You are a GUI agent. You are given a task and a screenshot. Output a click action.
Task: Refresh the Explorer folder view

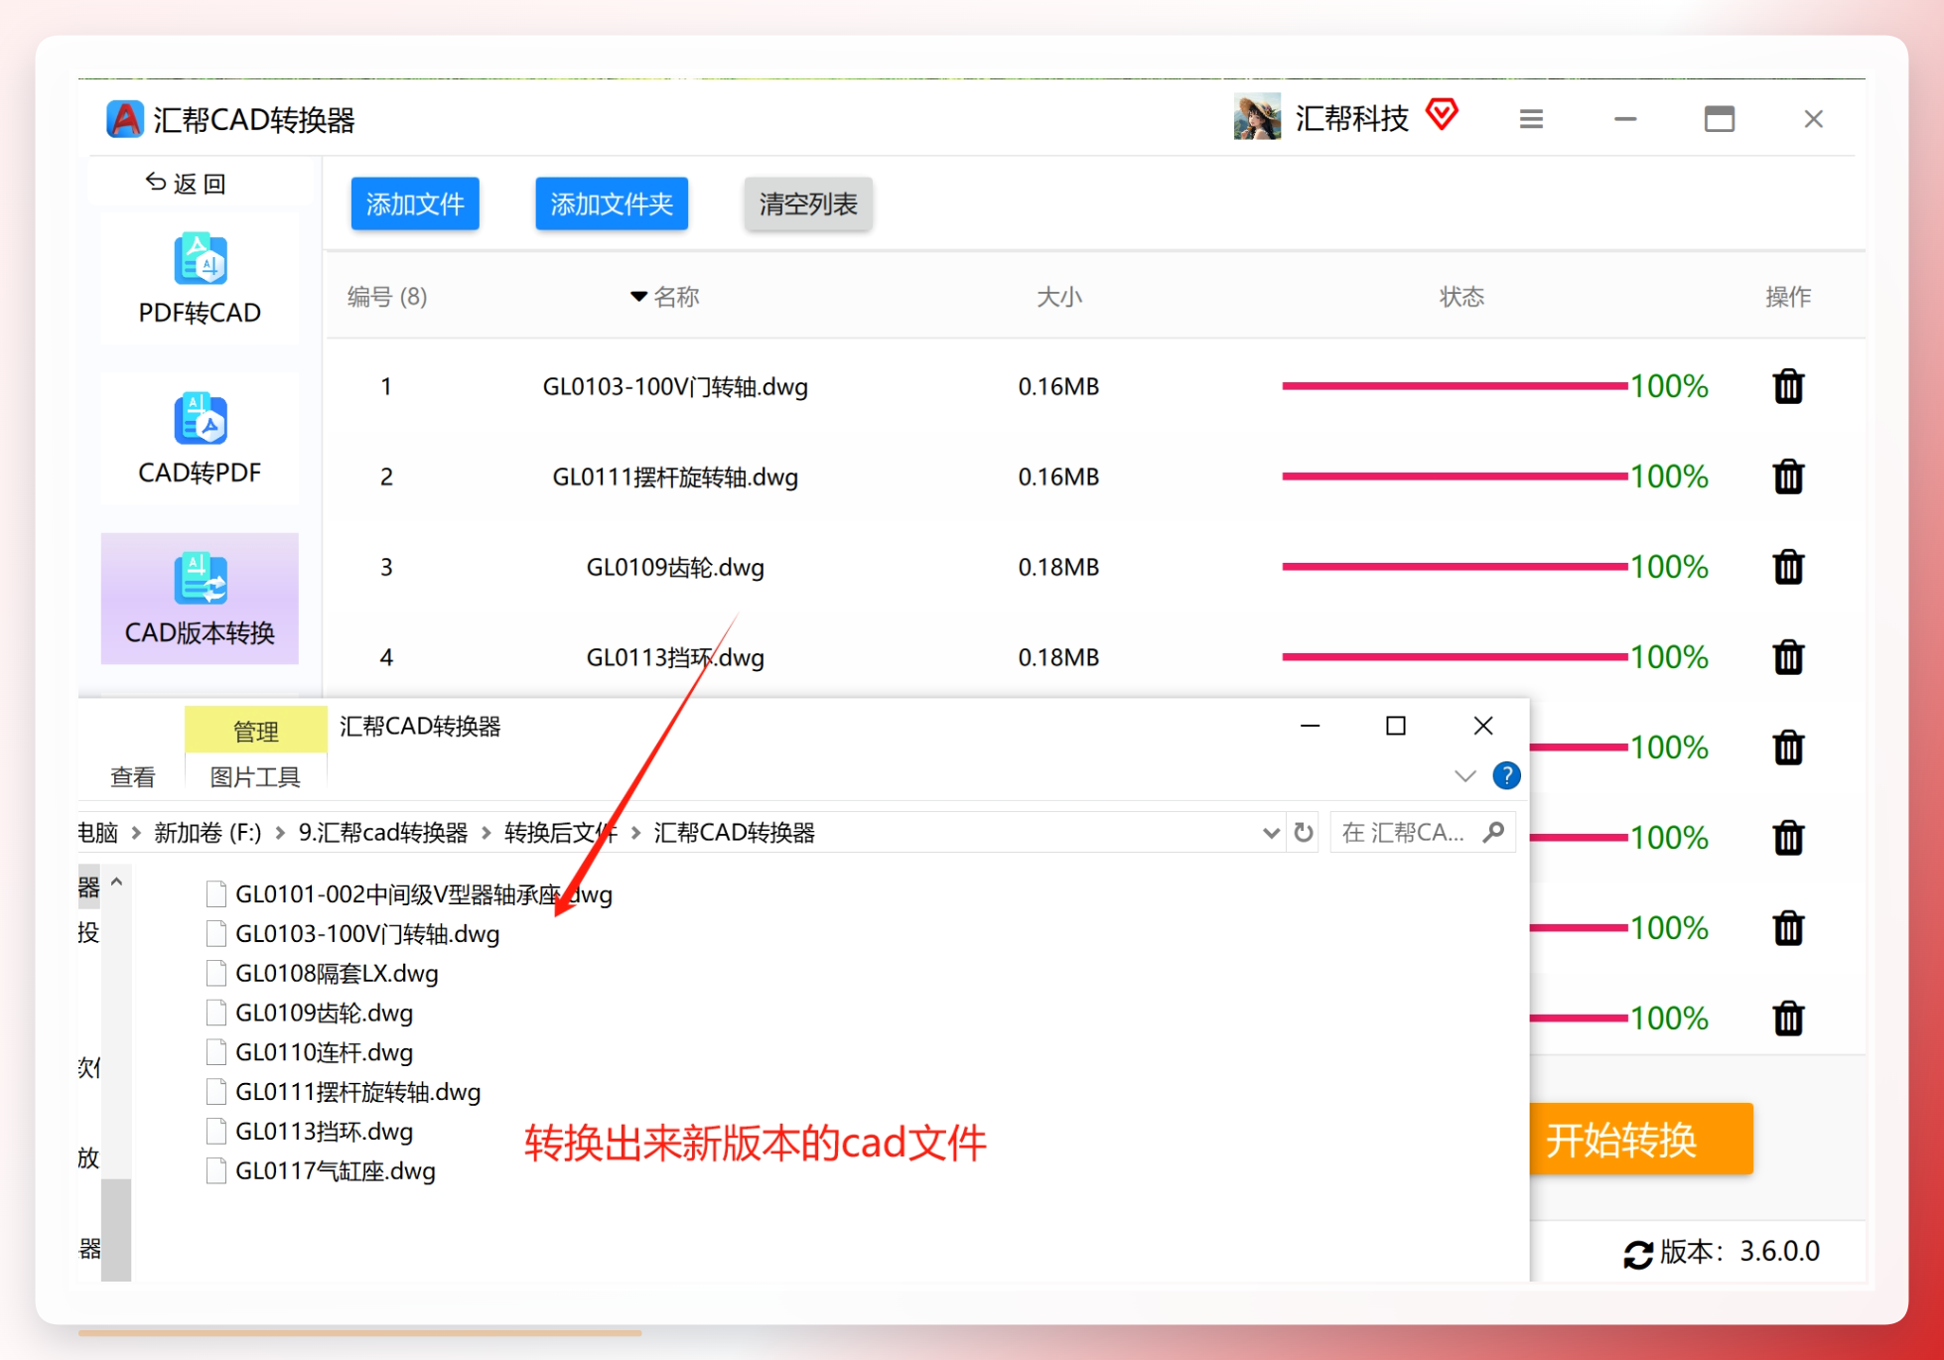click(1304, 833)
